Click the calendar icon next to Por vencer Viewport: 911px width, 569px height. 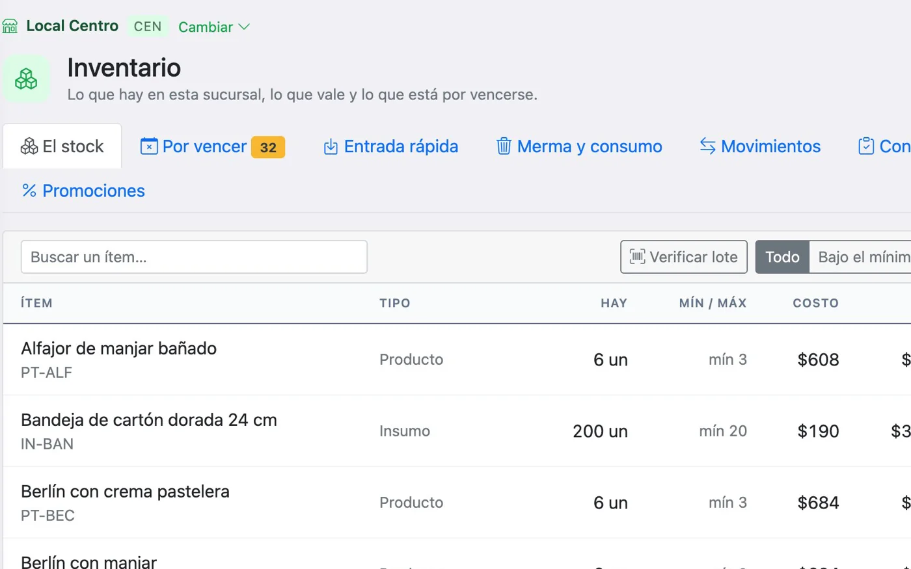[x=149, y=146]
